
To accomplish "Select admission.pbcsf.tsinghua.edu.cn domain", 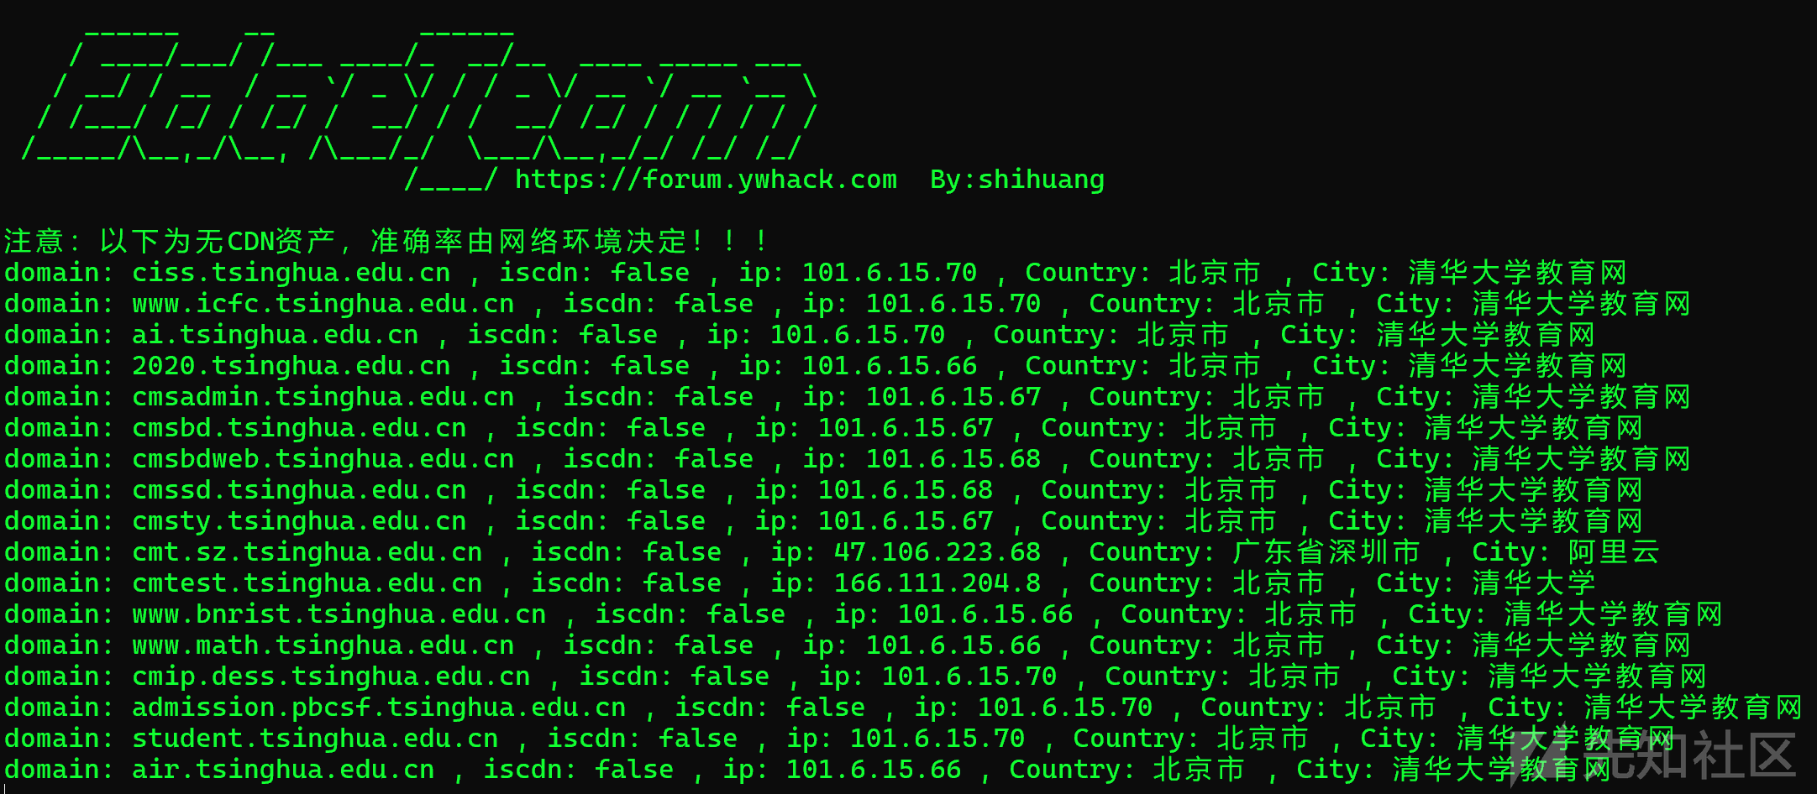I will pyautogui.click(x=379, y=708).
